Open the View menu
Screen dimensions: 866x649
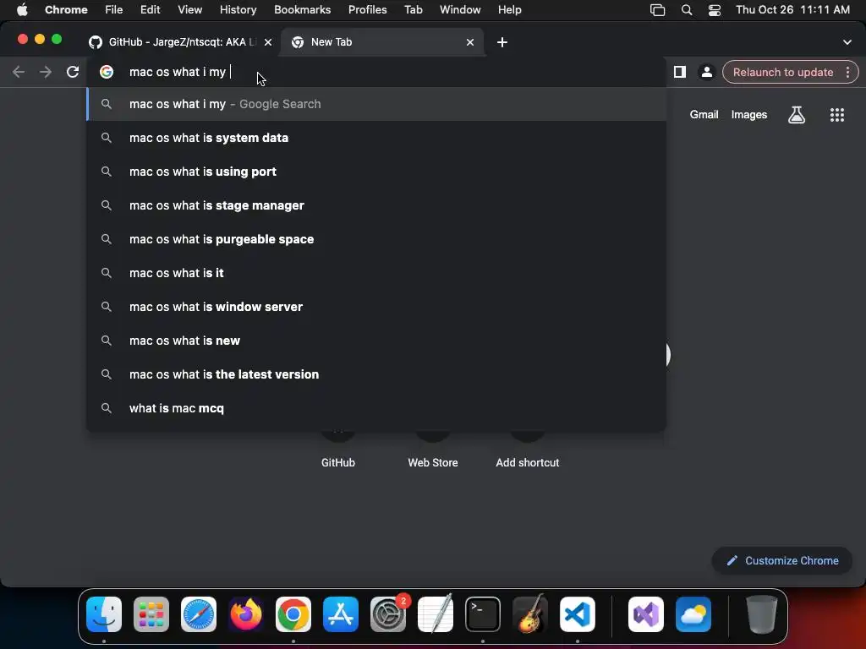189,9
